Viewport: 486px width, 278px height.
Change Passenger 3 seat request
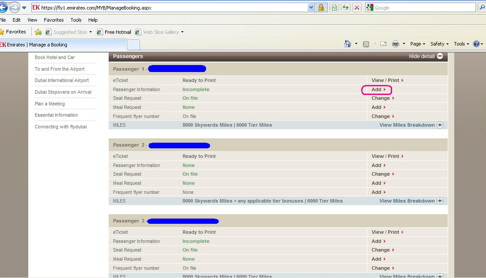(x=383, y=250)
